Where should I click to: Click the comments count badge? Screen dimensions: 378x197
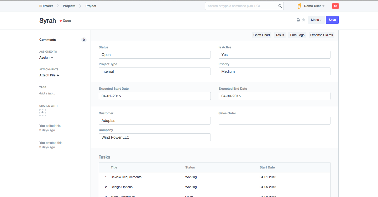(x=84, y=40)
